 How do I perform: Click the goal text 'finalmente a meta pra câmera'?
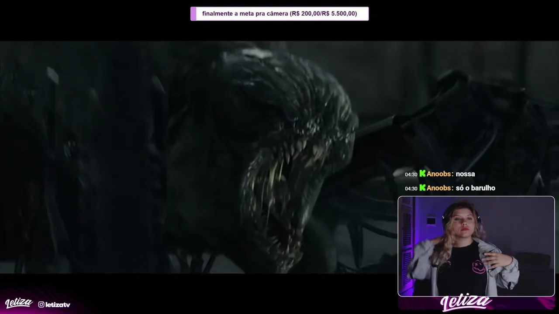245,14
